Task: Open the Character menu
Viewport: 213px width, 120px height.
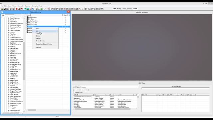Action: click(x=27, y=6)
